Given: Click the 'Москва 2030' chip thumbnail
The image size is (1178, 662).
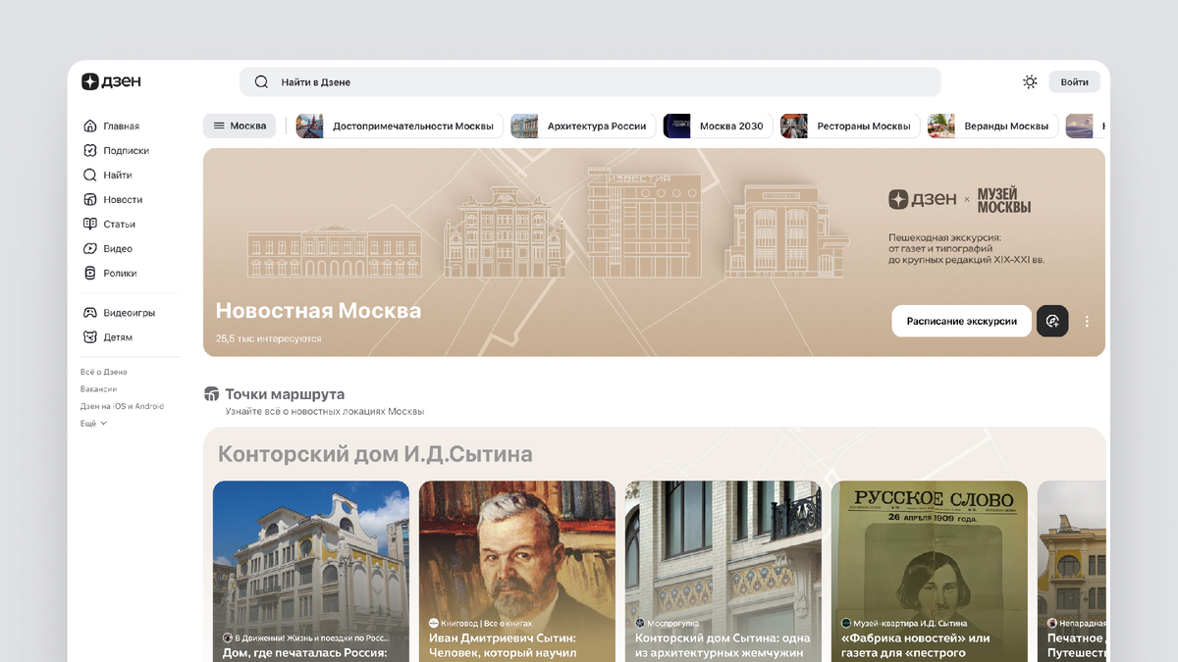Looking at the screenshot, I should (677, 126).
